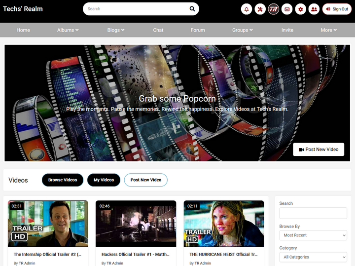Open Hackers Official Trailer #1 title link
The height and width of the screenshot is (266, 355).
click(136, 254)
